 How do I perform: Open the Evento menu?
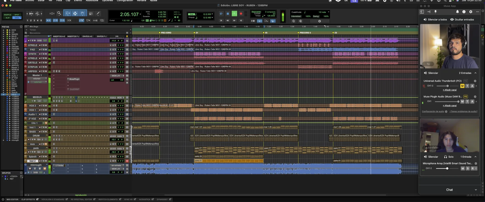[x=78, y=1]
